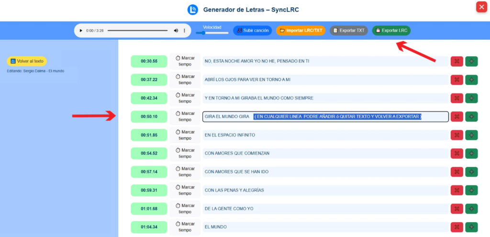
Task: Insert line below CON AMORES QUE COMIENZAN
Action: click(471, 153)
